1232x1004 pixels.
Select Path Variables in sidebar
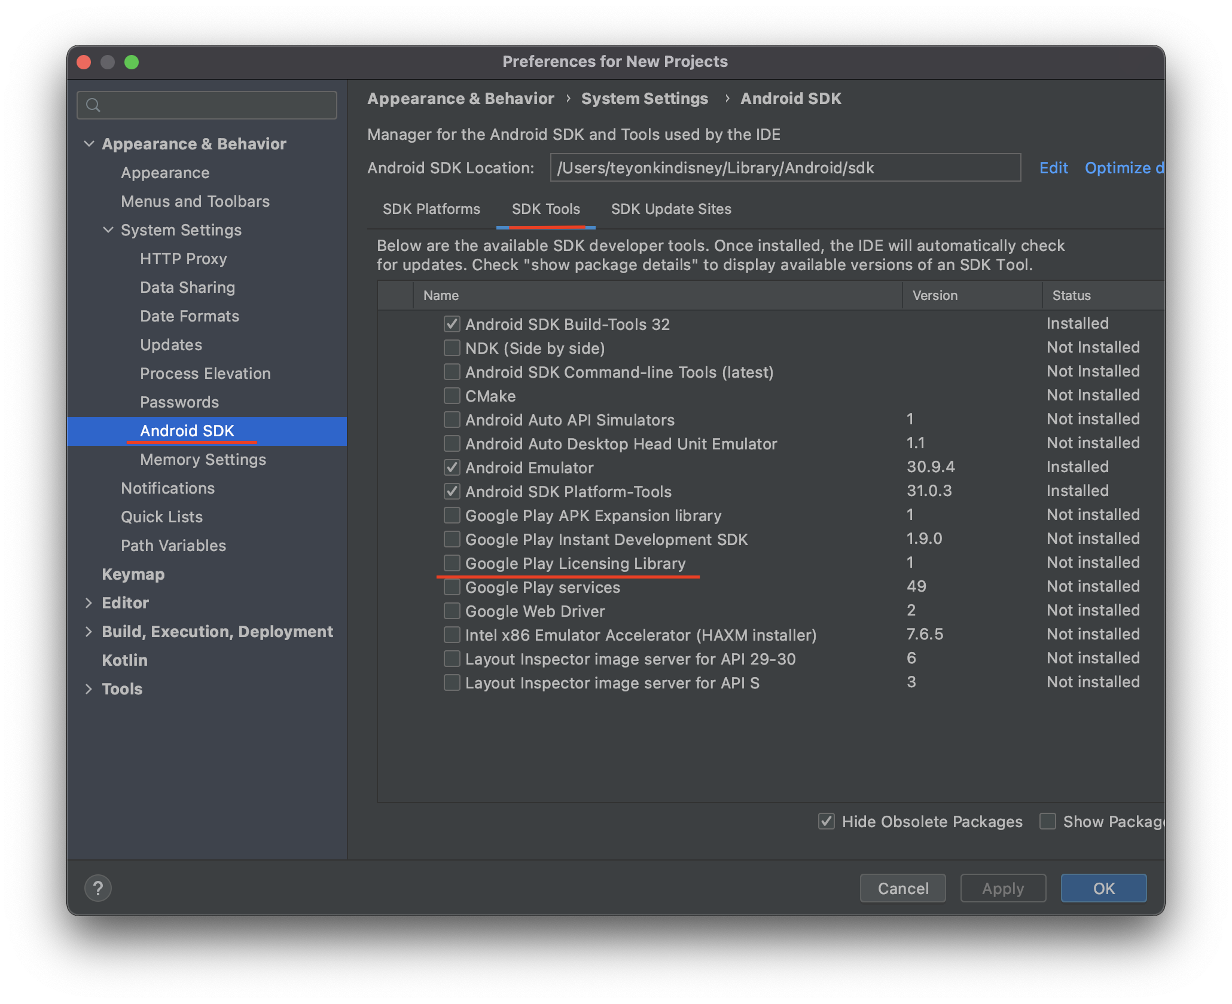coord(173,546)
